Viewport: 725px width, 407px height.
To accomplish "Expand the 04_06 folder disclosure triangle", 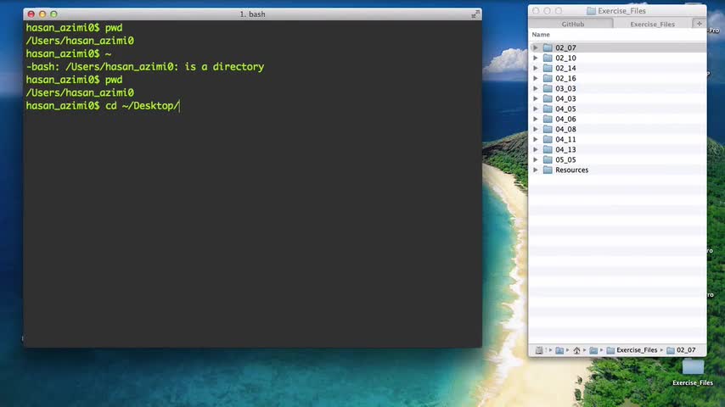I will (536, 119).
